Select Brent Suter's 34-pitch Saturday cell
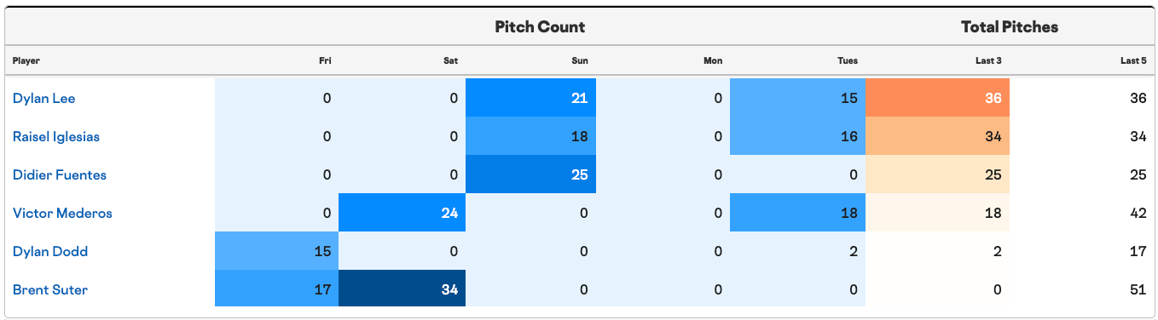Viewport: 1158px width, 320px height. [x=402, y=290]
